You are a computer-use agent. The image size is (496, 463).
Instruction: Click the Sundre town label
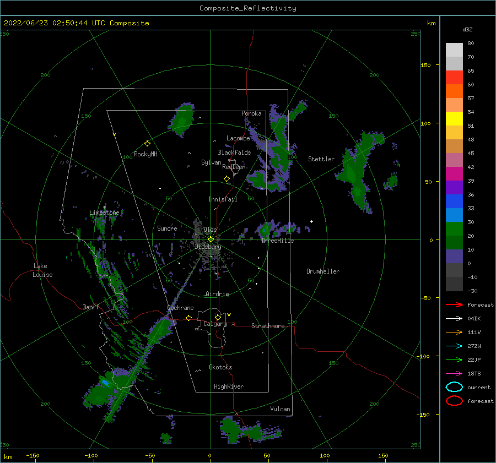[167, 228]
